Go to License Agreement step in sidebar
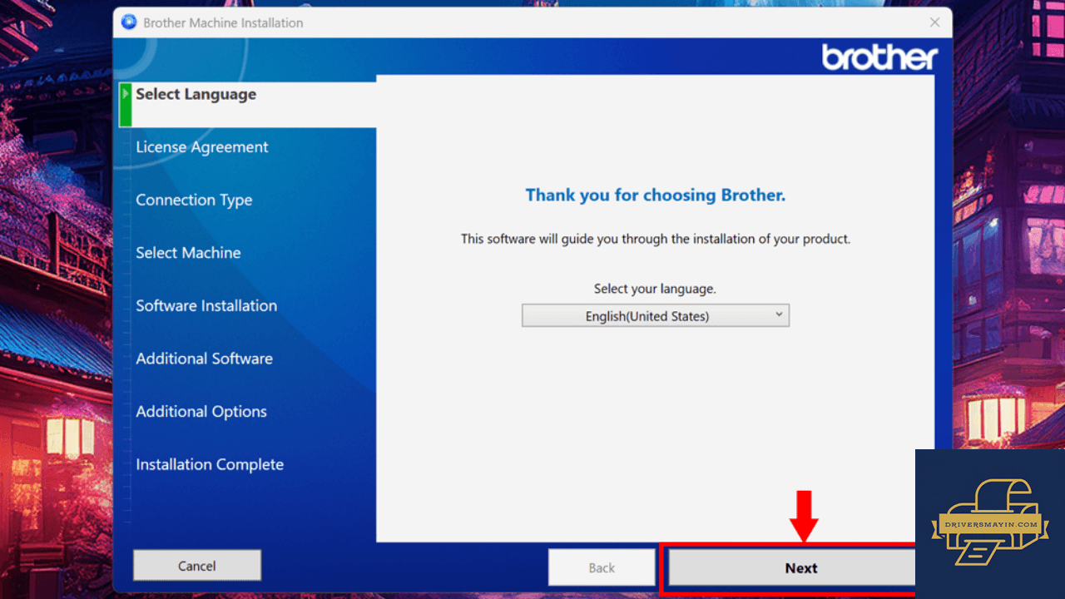Image resolution: width=1065 pixels, height=599 pixels. click(202, 147)
